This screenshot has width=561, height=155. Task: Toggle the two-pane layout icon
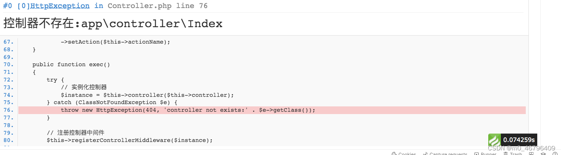(x=531, y=154)
